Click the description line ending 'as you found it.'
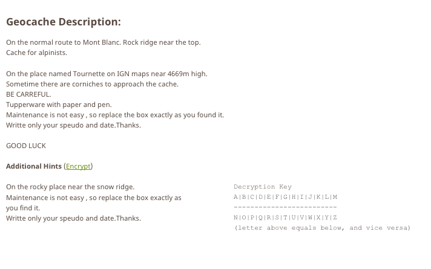The width and height of the screenshot is (431, 269). tap(115, 115)
